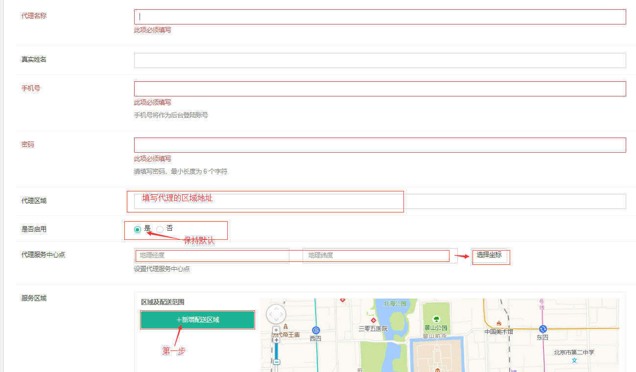Click the hint 手机号将作为后台登陆账号
This screenshot has width=636, height=372.
tap(171, 115)
